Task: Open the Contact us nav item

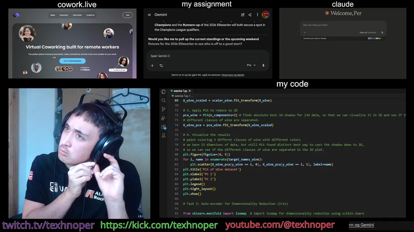Action: pos(91,15)
